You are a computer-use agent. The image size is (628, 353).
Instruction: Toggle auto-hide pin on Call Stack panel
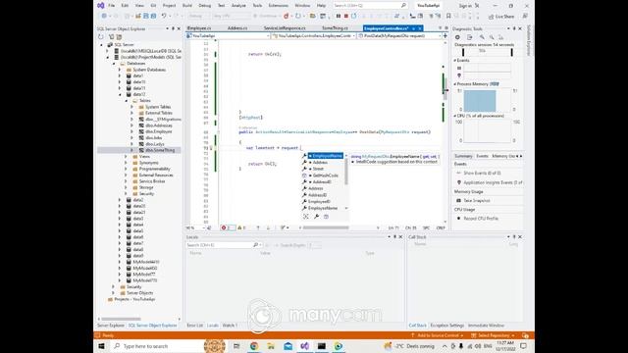(x=514, y=237)
